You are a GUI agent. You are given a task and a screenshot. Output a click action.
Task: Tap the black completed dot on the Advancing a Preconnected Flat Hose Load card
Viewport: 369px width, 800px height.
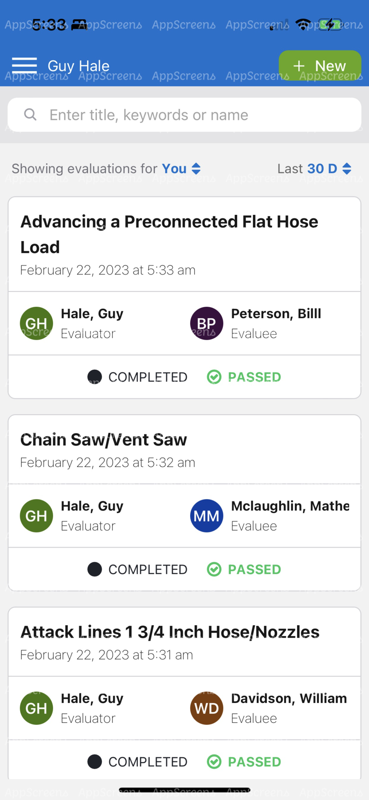(95, 377)
